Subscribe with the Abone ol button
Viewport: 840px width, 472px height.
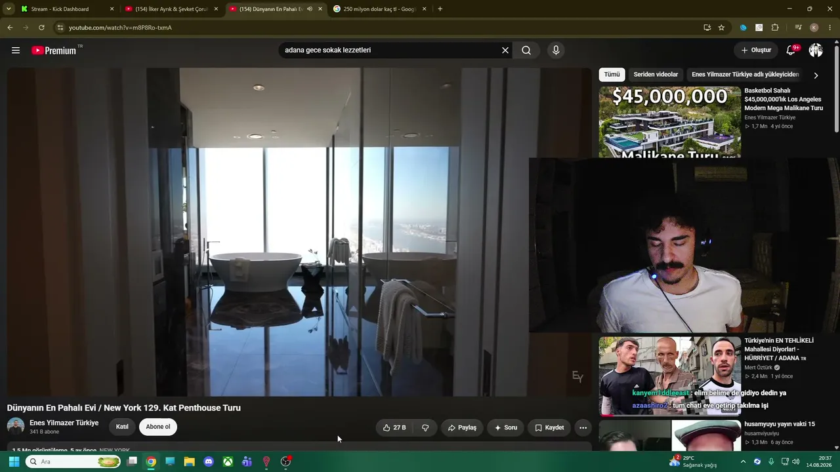point(158,427)
